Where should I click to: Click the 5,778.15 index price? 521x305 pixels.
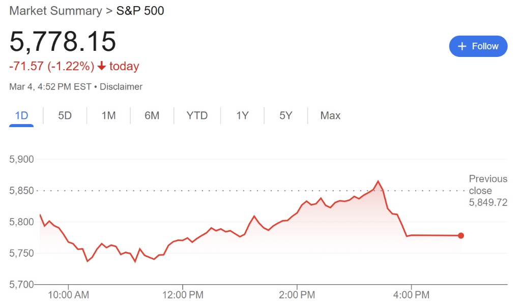(x=63, y=42)
